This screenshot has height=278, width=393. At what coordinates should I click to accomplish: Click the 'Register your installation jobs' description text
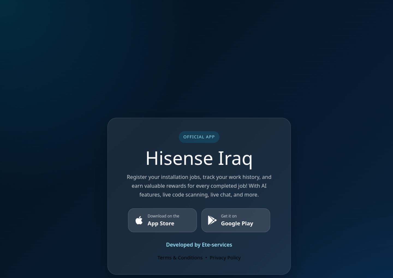(199, 186)
